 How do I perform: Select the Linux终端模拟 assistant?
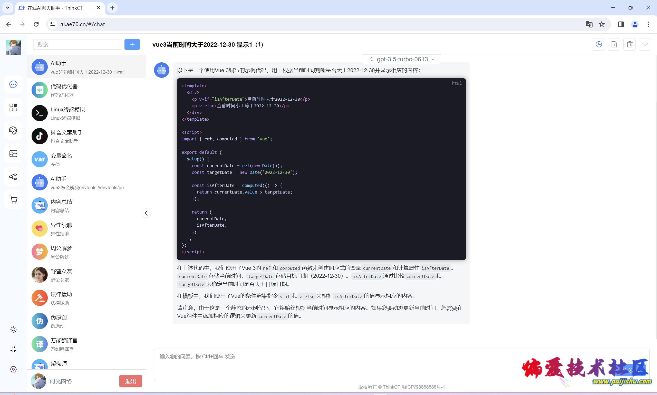[86, 113]
